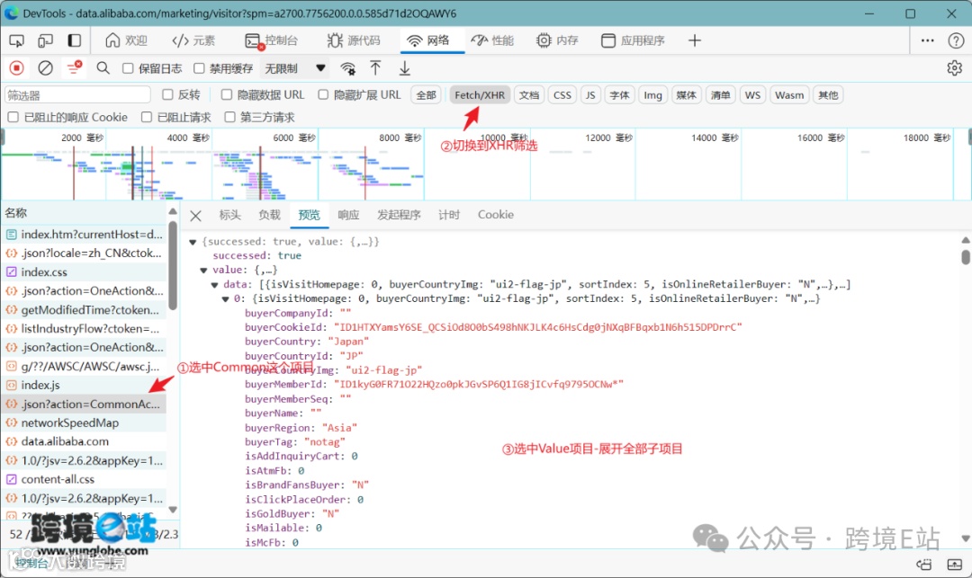Open the more options ellipsis menu
The height and width of the screenshot is (578, 972).
pyautogui.click(x=927, y=40)
